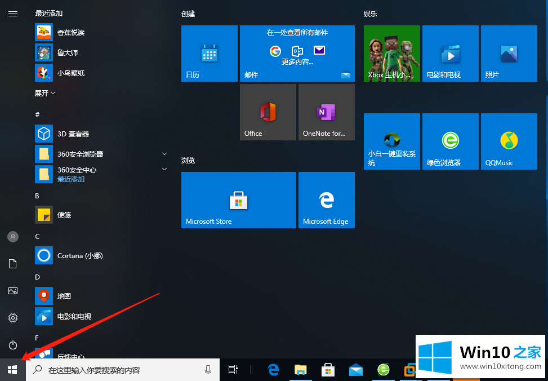Open the 邮件 mail tile
Viewport: 548px width, 381px height.
(x=297, y=54)
